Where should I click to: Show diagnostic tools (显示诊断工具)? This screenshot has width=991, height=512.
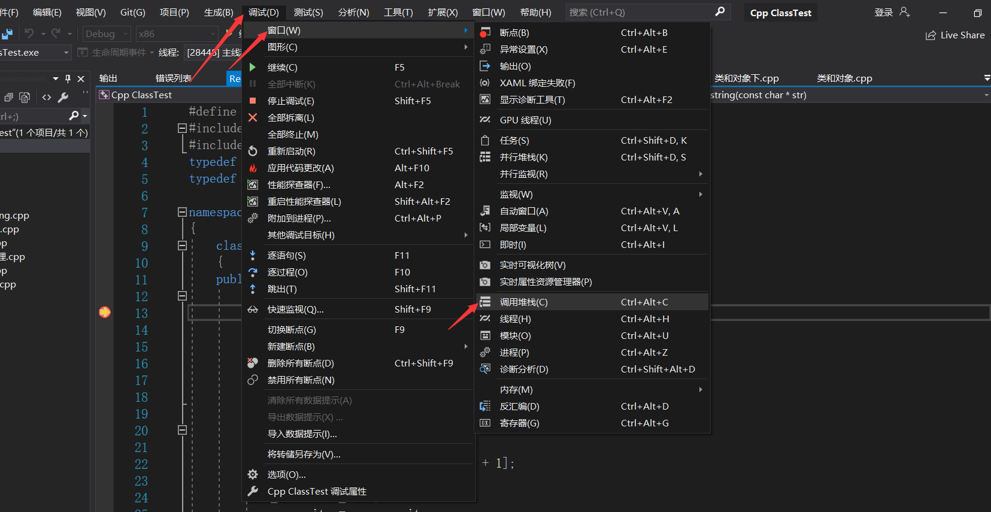[x=593, y=100]
